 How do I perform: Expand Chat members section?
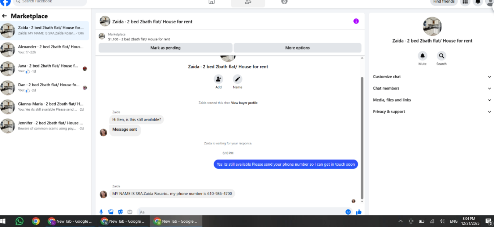(432, 88)
